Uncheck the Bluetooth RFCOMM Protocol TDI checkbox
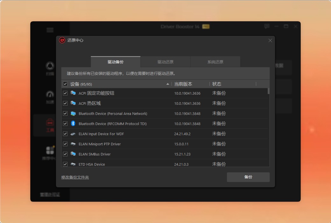Image resolution: width=331 pixels, height=223 pixels. tap(65, 124)
